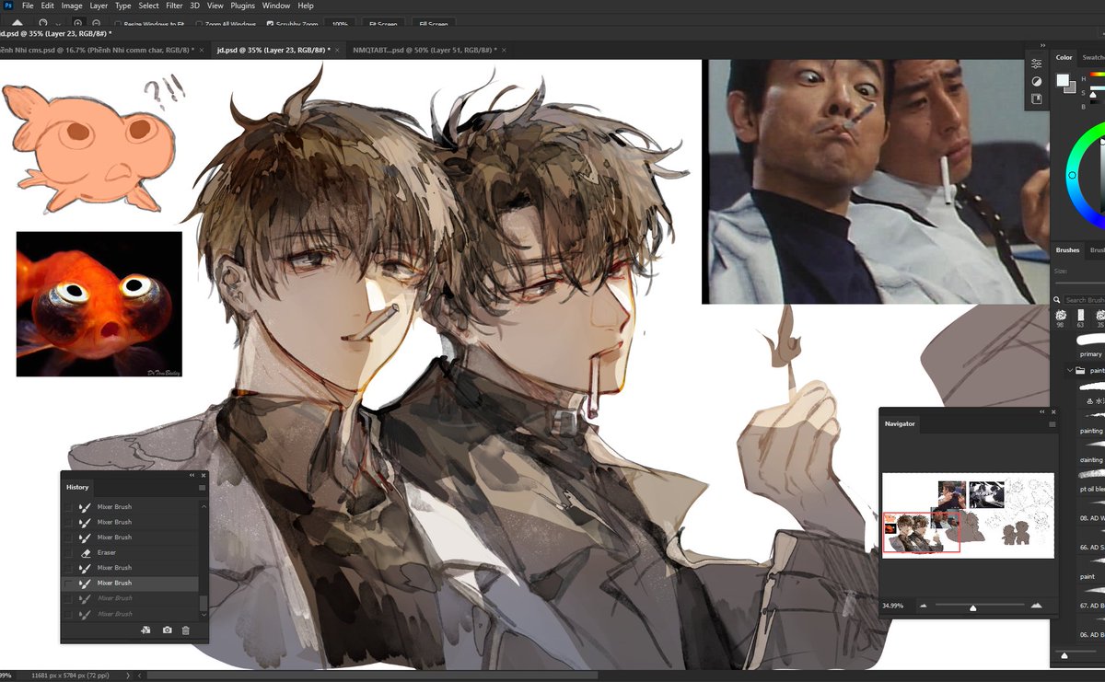Click the brush size slider at panel bottom
The image size is (1105, 682).
(1064, 655)
